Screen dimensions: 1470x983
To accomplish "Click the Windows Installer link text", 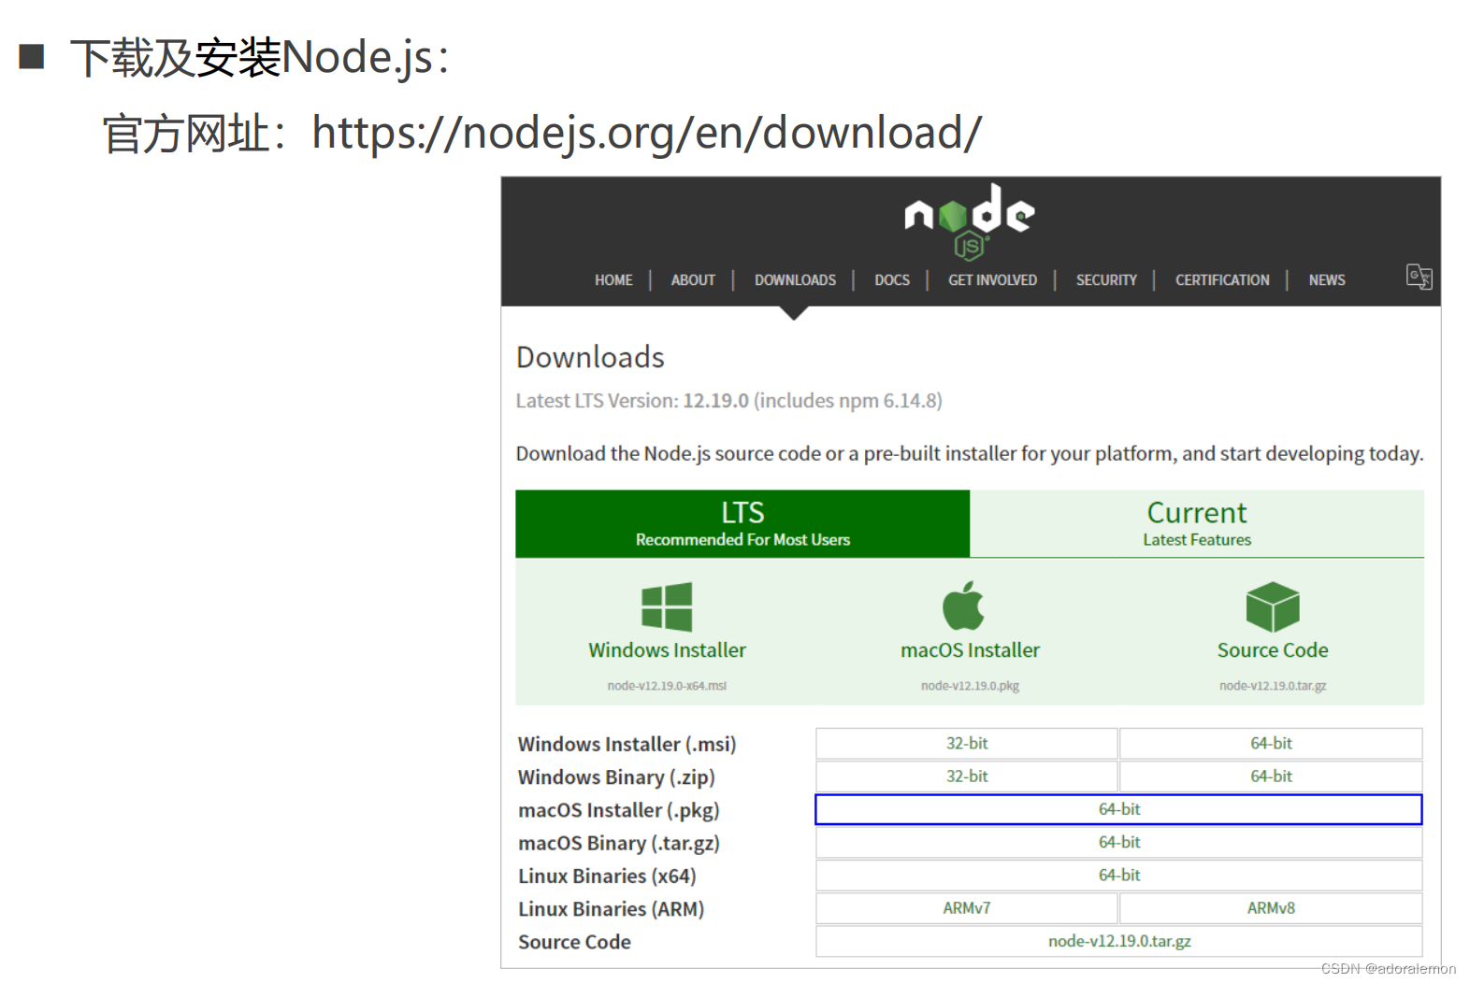I will point(667,650).
